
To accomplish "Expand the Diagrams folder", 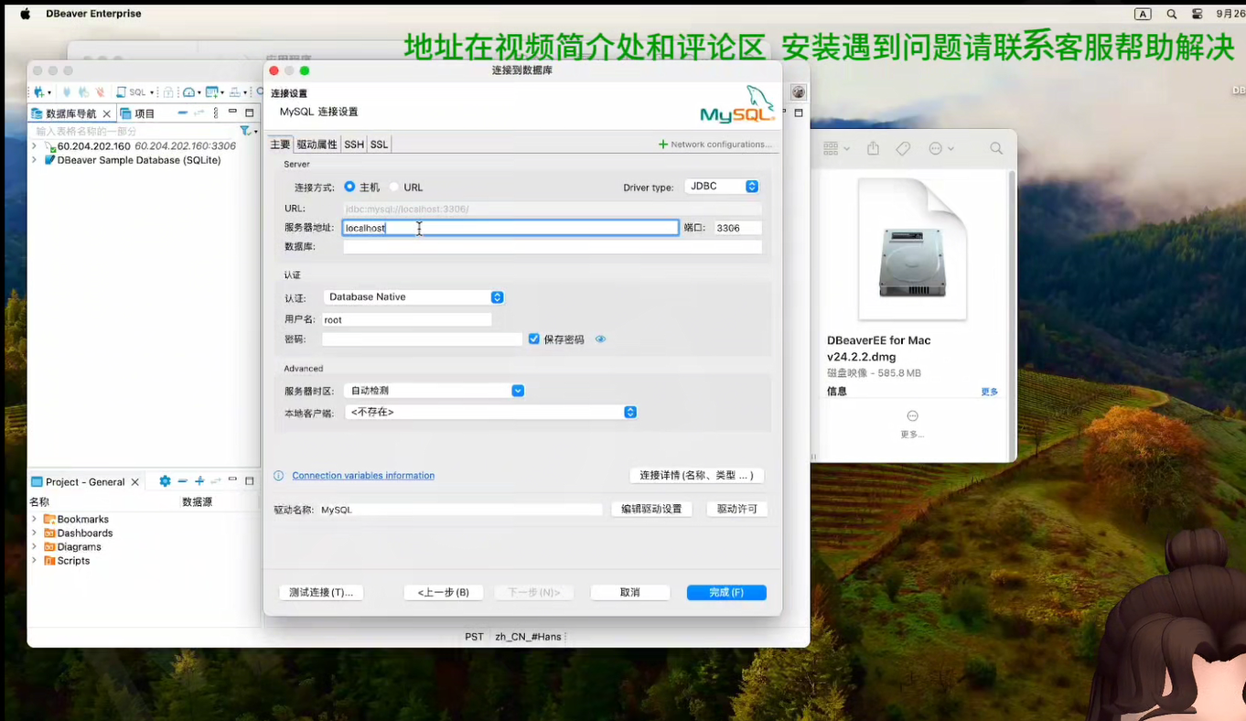I will 35,547.
